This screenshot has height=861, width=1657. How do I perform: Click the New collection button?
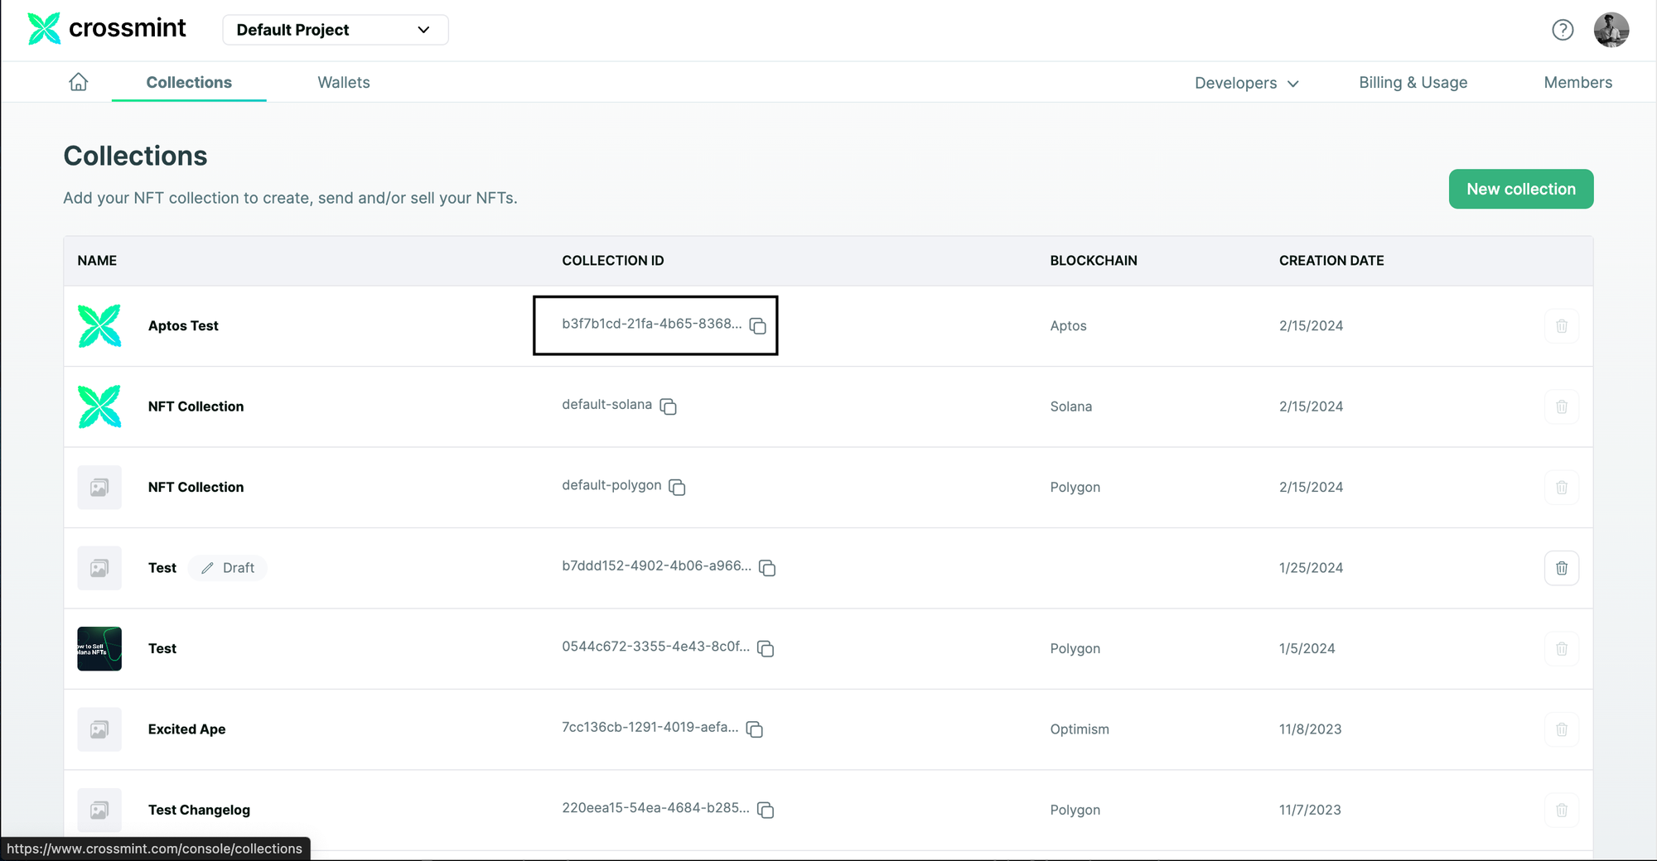click(x=1521, y=189)
